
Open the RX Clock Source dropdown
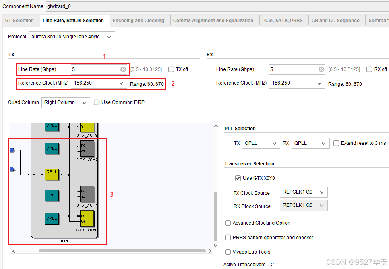click(304, 205)
